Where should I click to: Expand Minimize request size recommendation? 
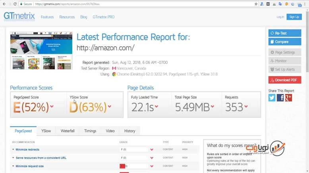(29, 166)
